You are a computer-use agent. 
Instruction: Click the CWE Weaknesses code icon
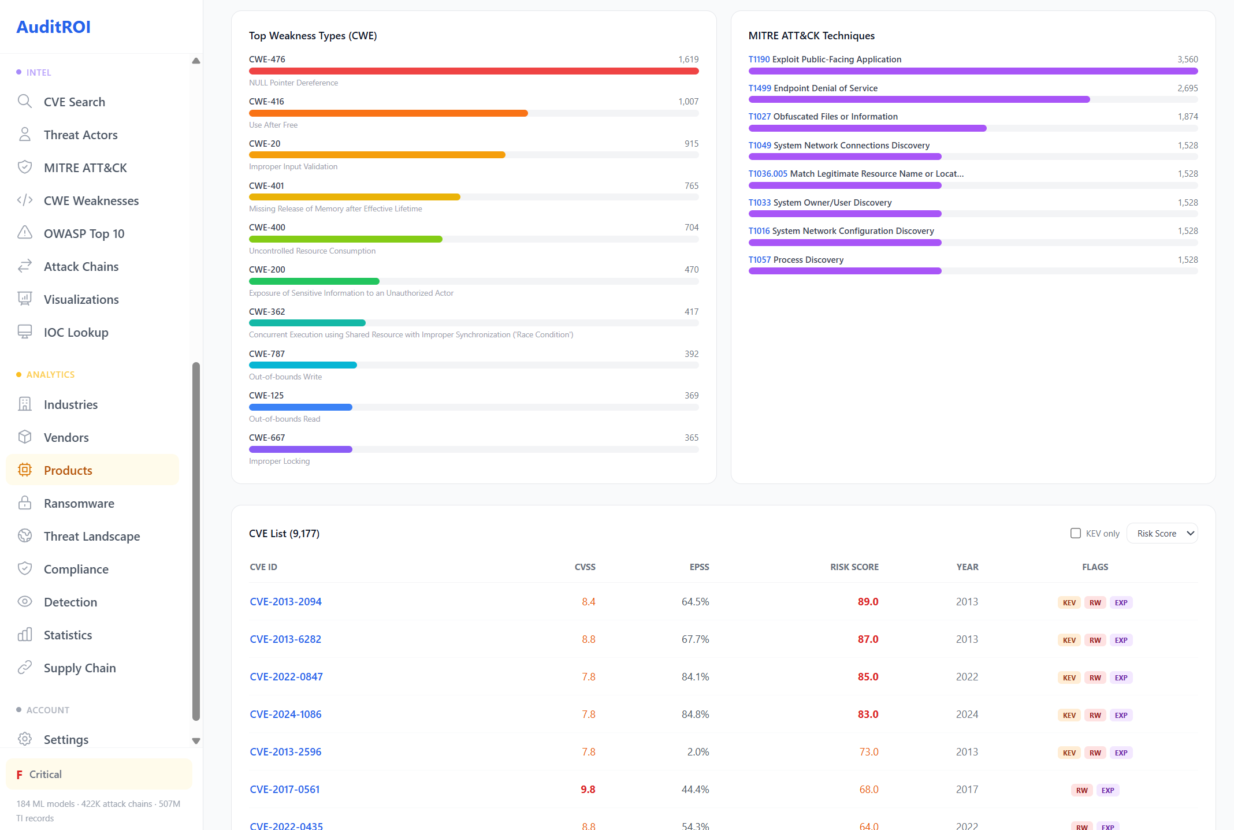(24, 200)
